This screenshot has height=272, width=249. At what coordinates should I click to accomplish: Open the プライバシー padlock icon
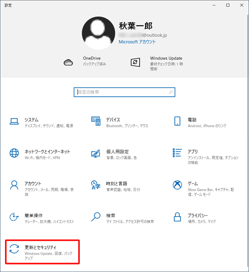tap(177, 217)
